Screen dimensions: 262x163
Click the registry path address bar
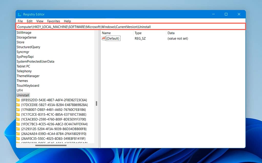131,27
